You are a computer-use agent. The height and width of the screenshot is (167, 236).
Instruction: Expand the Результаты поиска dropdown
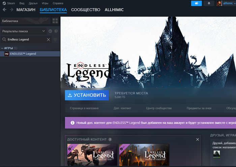(24, 31)
